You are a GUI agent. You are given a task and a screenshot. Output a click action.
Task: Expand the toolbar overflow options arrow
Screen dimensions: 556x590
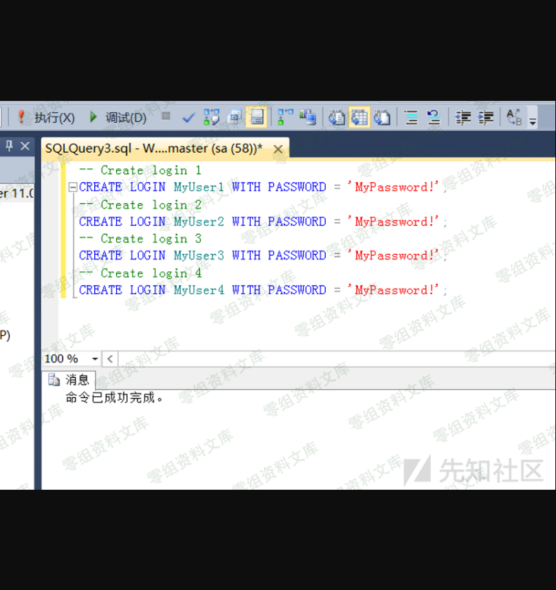tap(533, 122)
